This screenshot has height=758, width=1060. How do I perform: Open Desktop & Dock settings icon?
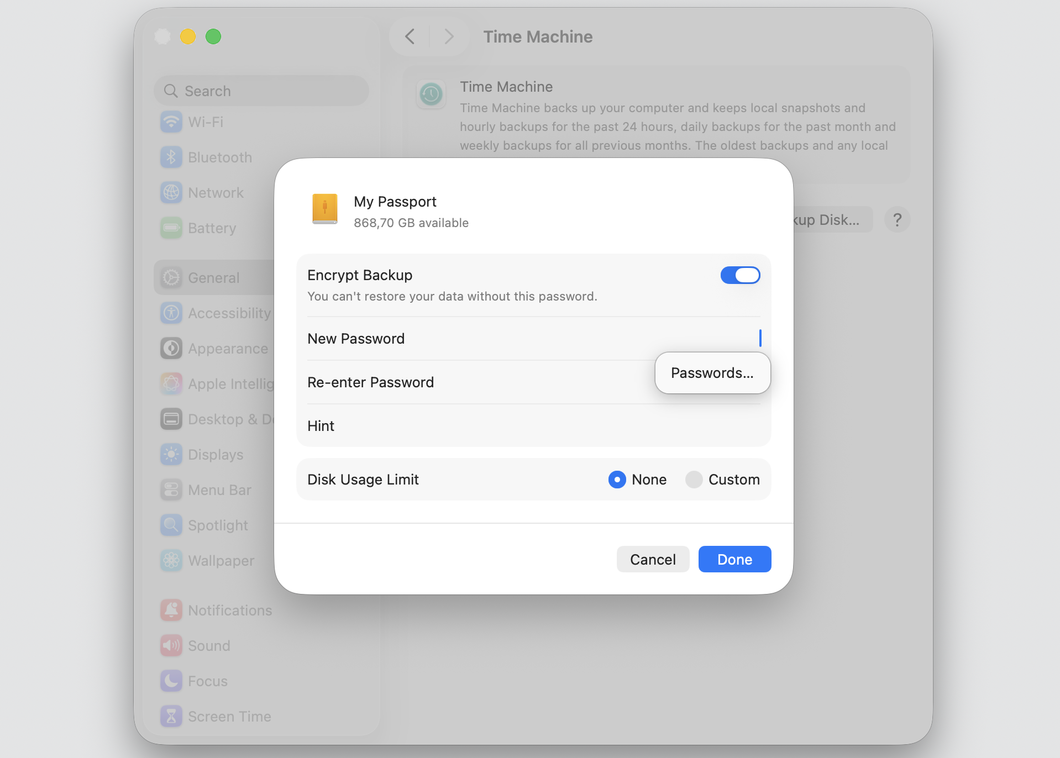pyautogui.click(x=171, y=419)
